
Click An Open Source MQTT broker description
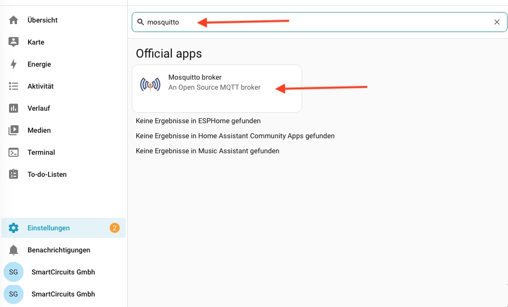point(214,88)
